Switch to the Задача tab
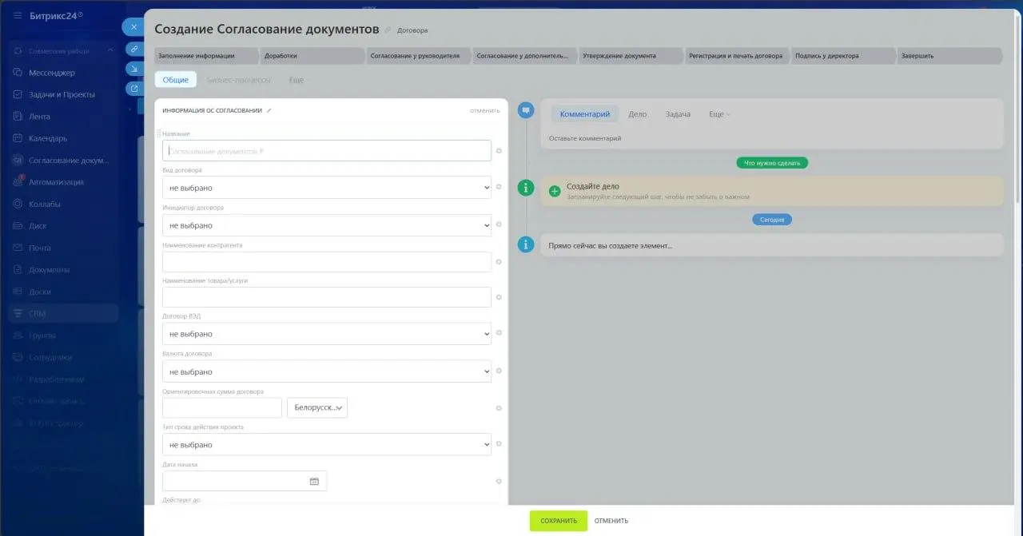Screen dimensions: 1023x536 click(678, 114)
